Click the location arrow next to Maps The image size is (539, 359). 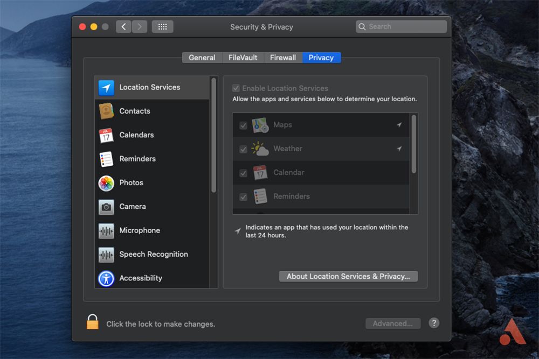pos(399,125)
